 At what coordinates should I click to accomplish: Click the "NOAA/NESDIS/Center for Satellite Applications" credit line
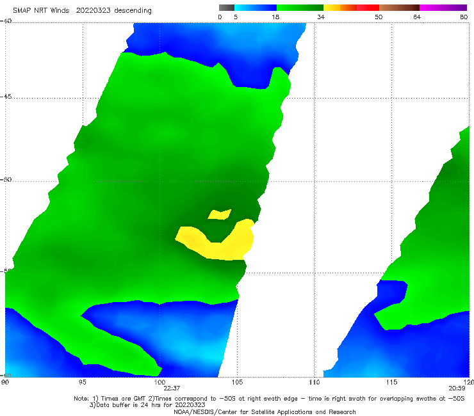[x=265, y=412]
